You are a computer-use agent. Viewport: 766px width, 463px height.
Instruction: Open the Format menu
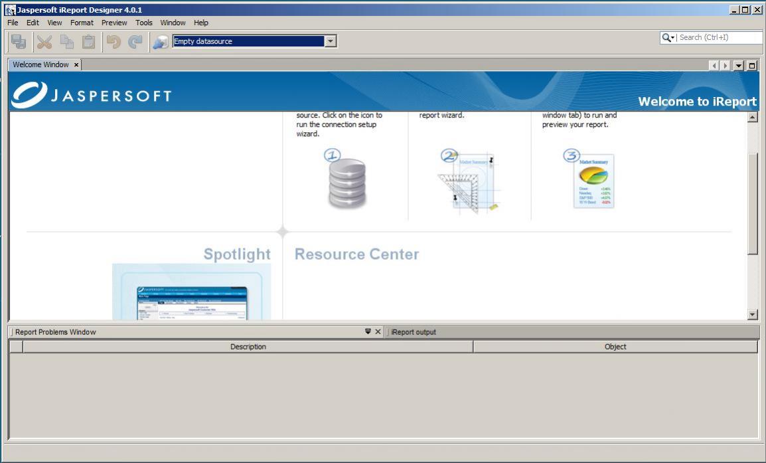pyautogui.click(x=82, y=23)
